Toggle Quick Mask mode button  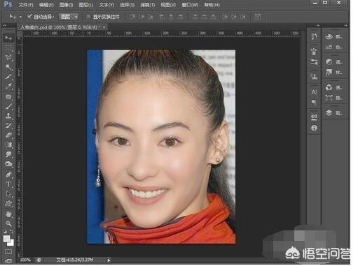8,251
